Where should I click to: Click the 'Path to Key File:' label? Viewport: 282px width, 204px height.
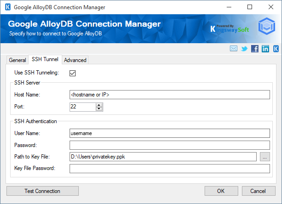pos(32,157)
